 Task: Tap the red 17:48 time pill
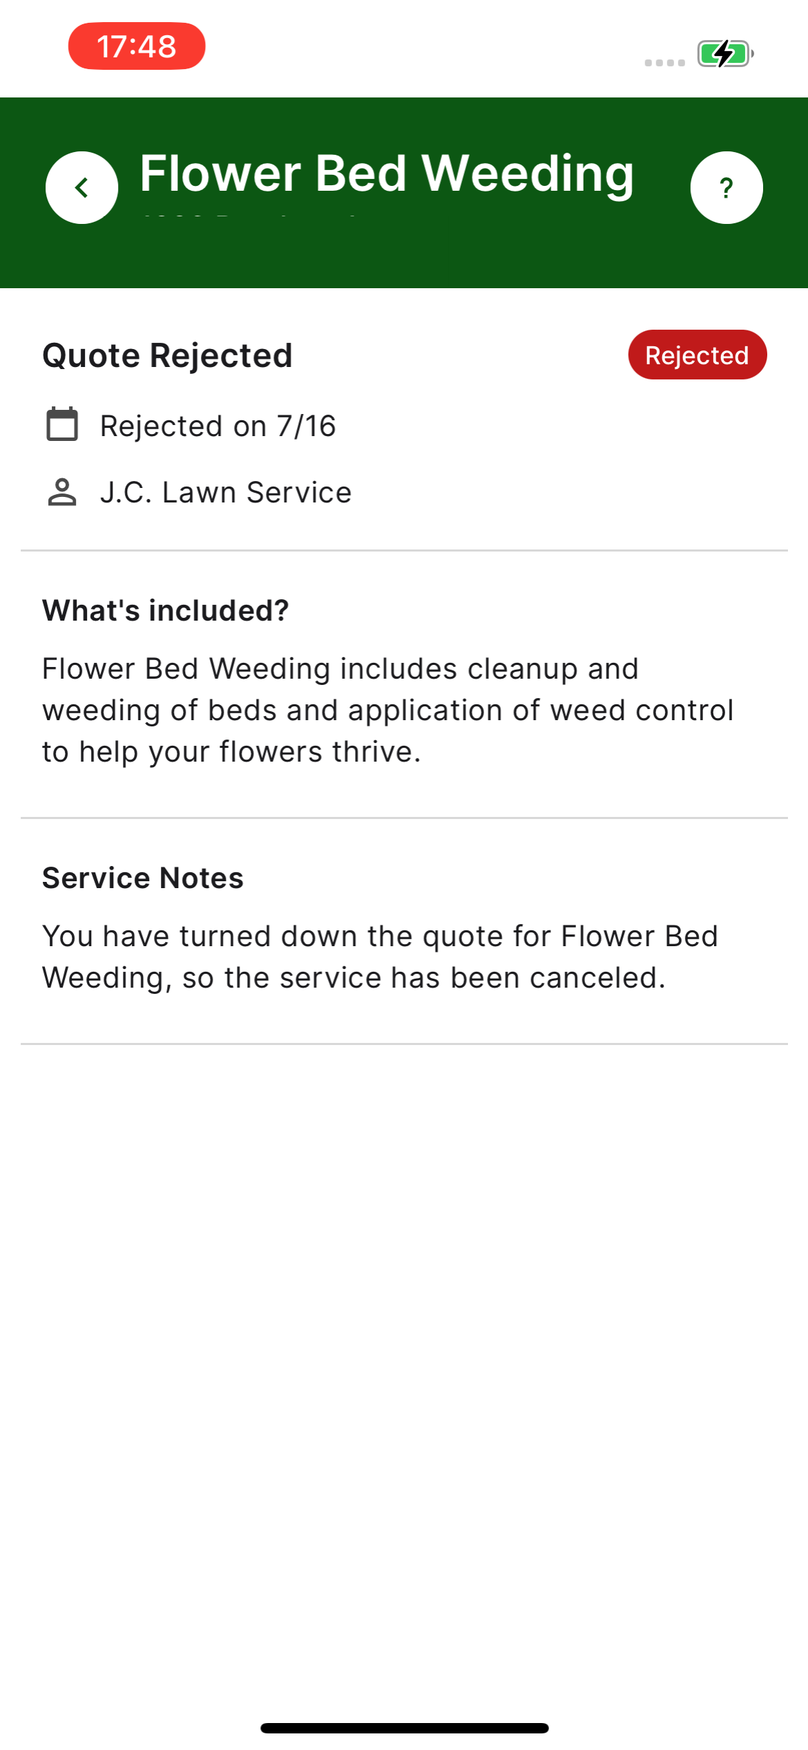pyautogui.click(x=137, y=46)
